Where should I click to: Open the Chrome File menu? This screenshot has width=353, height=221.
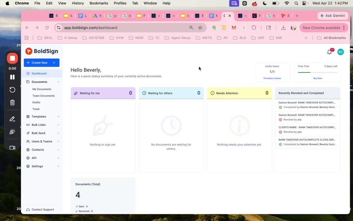pyautogui.click(x=37, y=3)
